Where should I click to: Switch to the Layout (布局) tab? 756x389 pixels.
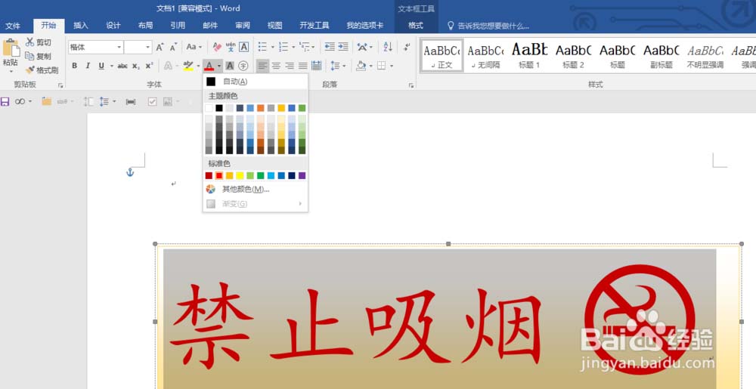pyautogui.click(x=146, y=26)
